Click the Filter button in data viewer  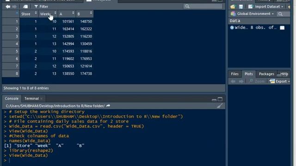coord(41,6)
